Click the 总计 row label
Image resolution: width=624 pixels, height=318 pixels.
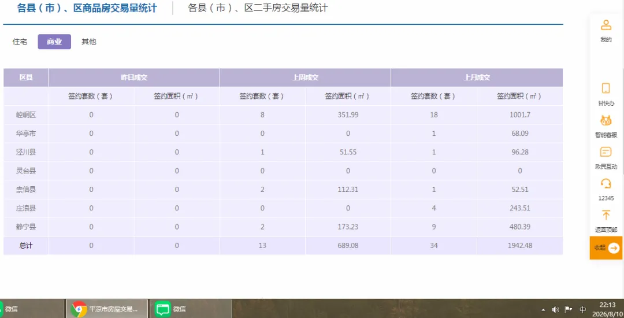click(26, 246)
